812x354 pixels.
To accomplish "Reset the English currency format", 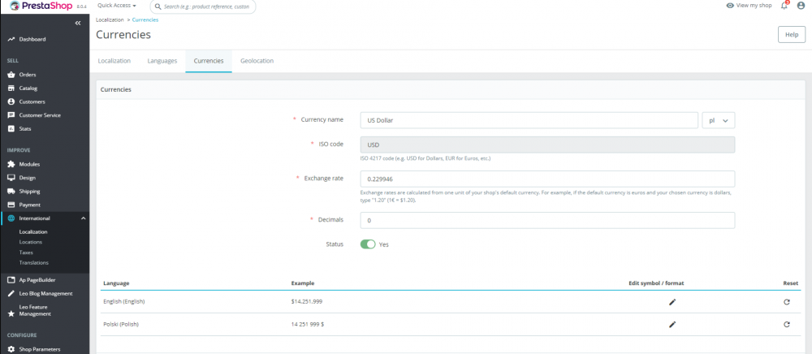I will (x=787, y=302).
